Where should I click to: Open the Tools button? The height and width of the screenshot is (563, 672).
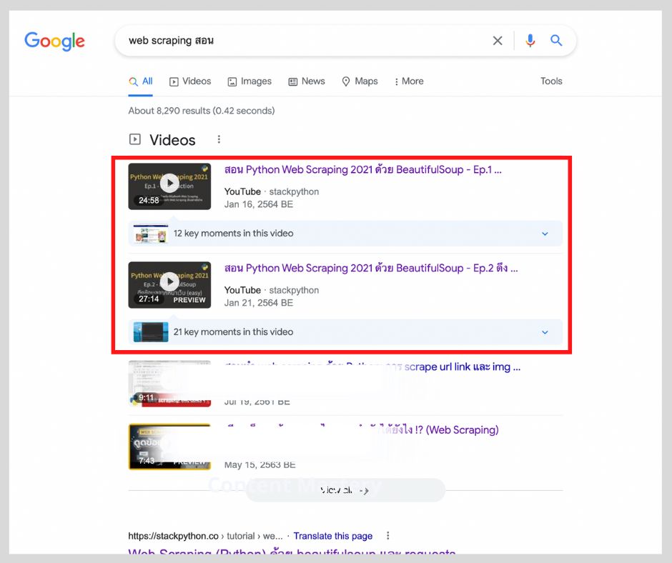click(551, 81)
